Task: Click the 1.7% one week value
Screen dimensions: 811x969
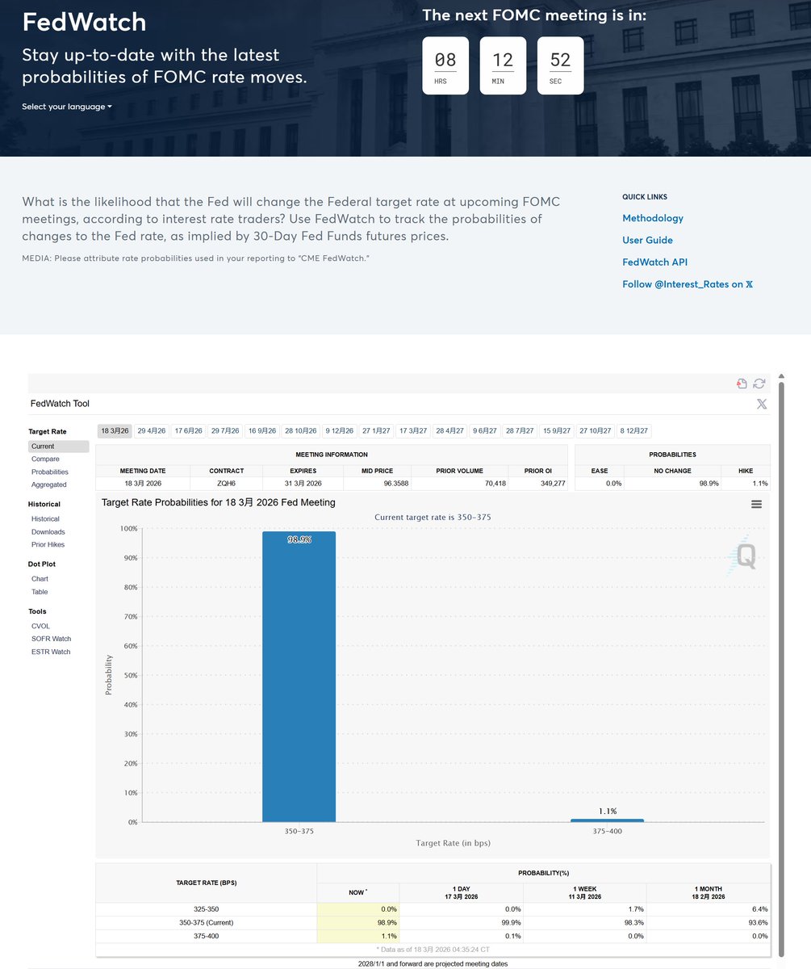Action: click(635, 909)
